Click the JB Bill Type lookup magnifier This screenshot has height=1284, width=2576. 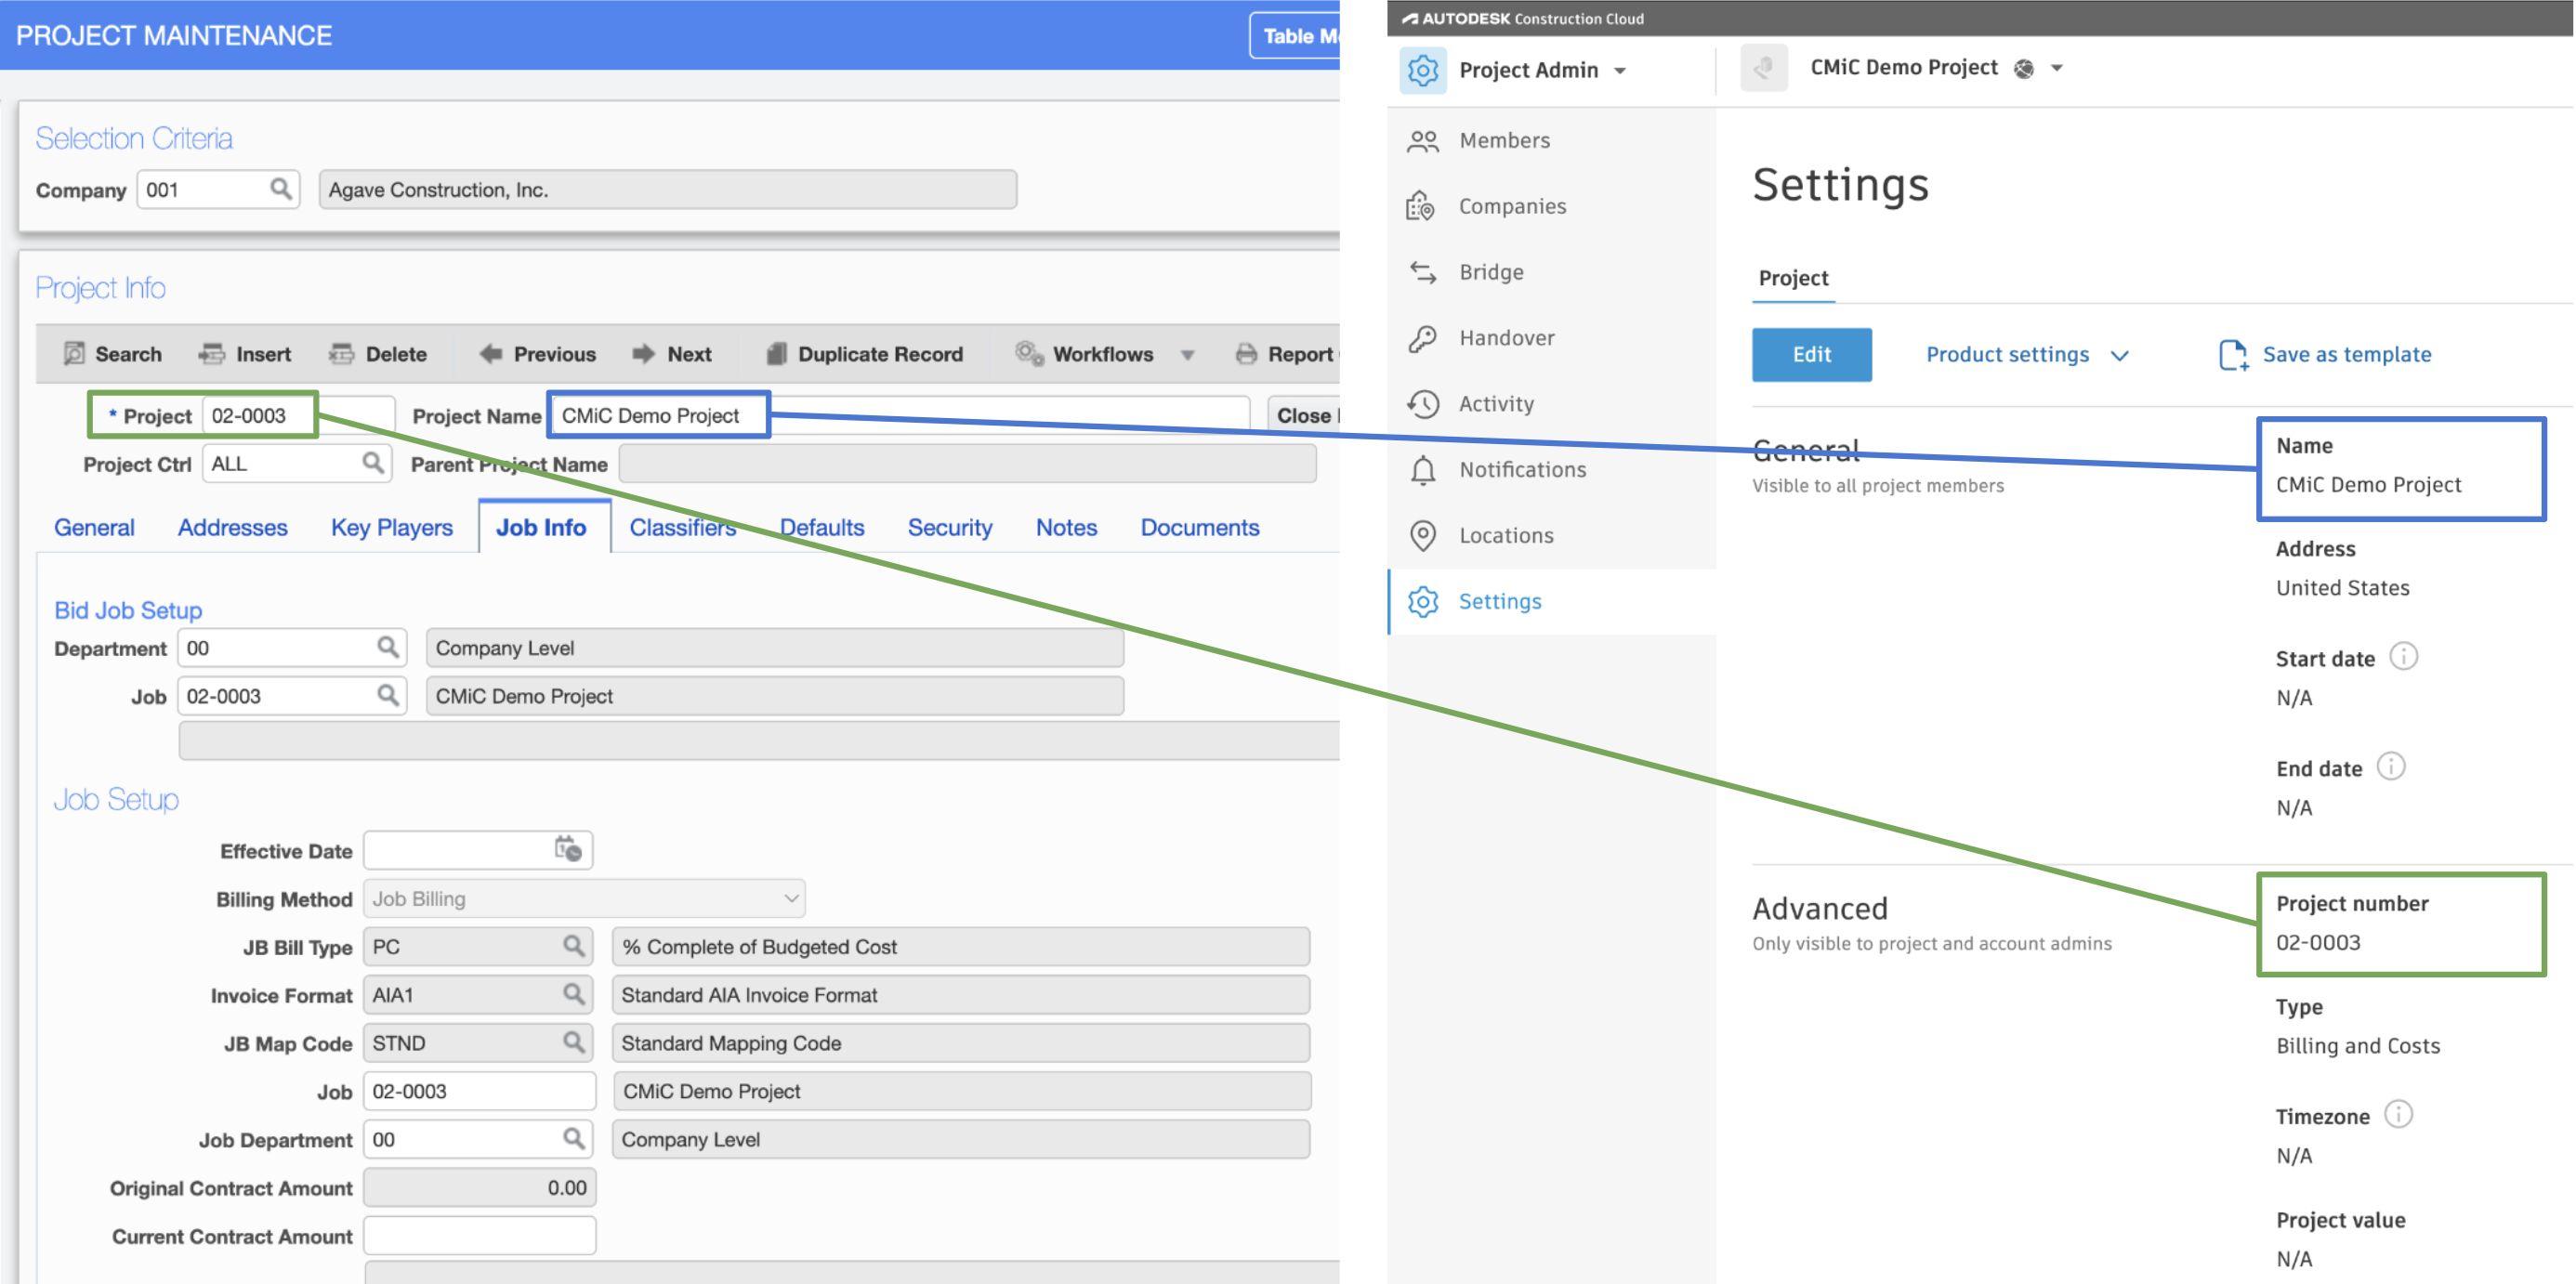573,946
